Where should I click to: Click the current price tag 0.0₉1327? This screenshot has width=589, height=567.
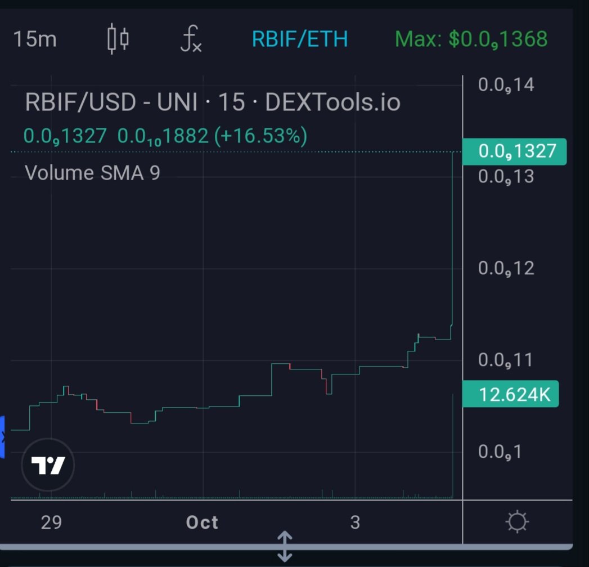tap(514, 151)
